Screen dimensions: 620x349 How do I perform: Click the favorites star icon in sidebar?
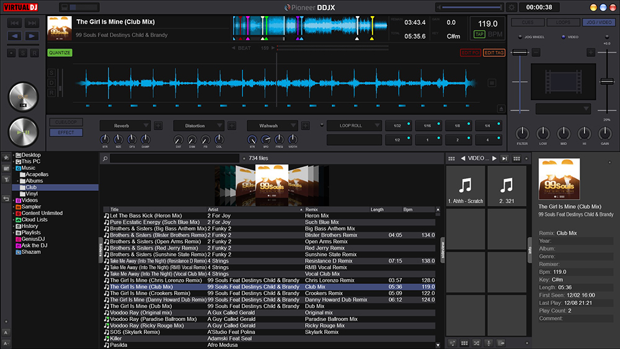[6, 157]
